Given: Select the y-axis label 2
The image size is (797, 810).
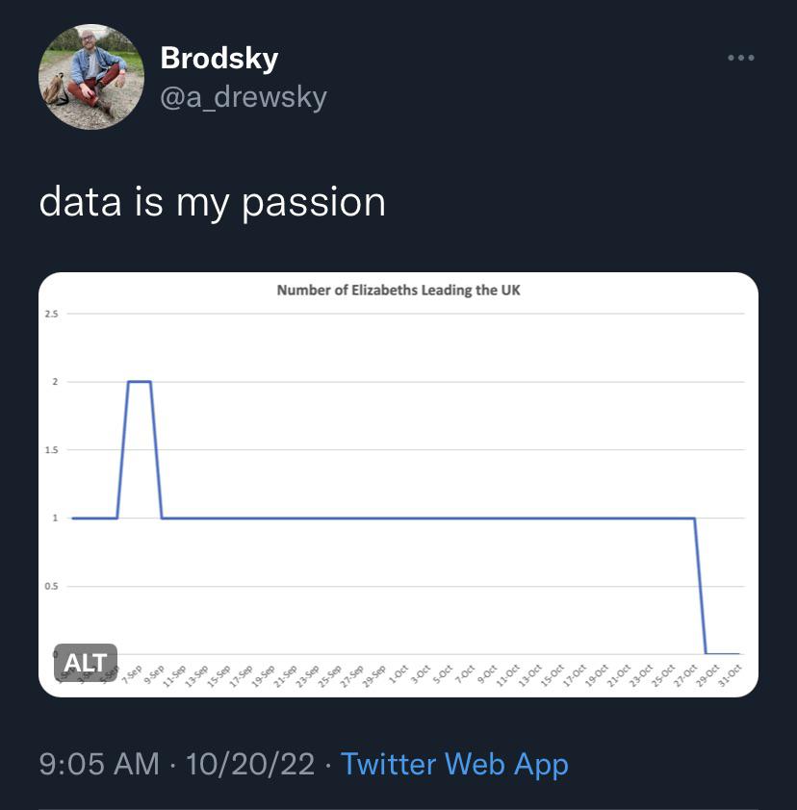Looking at the screenshot, I should point(55,382).
